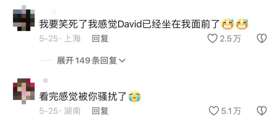Like the David comment with heart icon

coord(213,39)
